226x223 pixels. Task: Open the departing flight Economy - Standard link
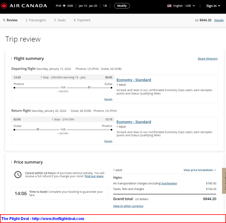[134, 80]
